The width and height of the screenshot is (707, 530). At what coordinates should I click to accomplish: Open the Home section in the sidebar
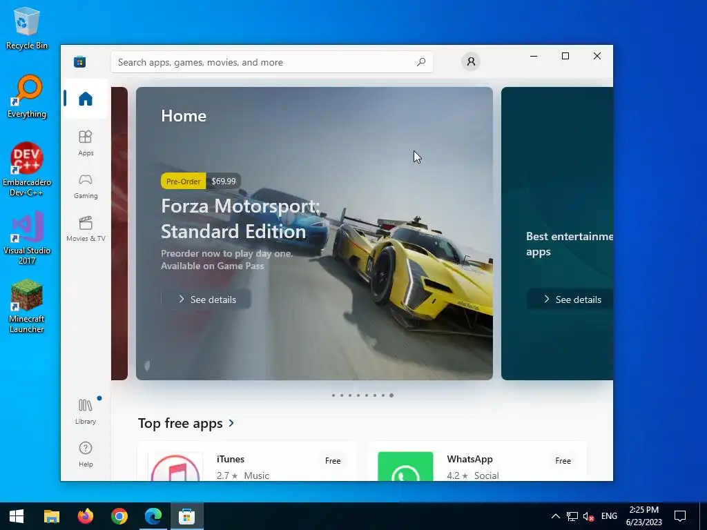tap(85, 98)
